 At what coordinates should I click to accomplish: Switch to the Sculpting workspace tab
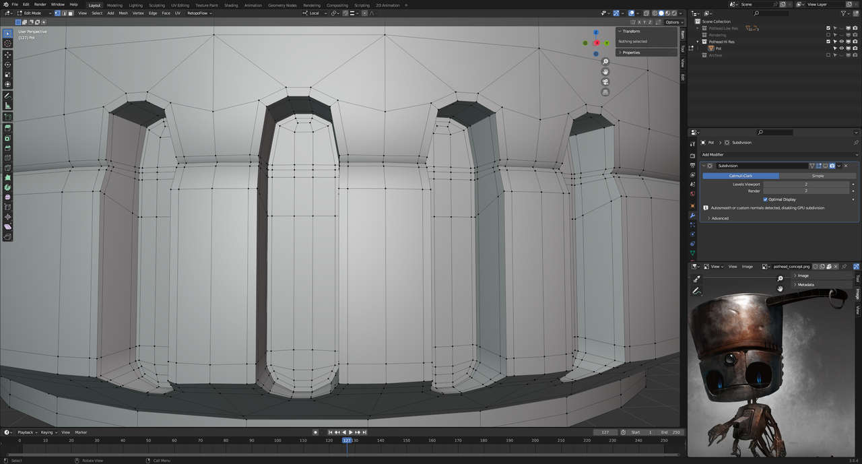(x=156, y=5)
